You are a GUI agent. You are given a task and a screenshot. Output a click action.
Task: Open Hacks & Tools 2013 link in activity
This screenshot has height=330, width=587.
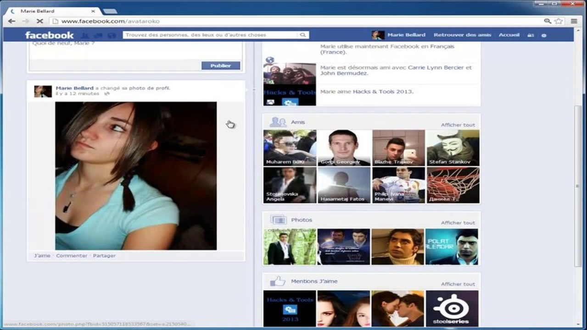click(x=382, y=92)
